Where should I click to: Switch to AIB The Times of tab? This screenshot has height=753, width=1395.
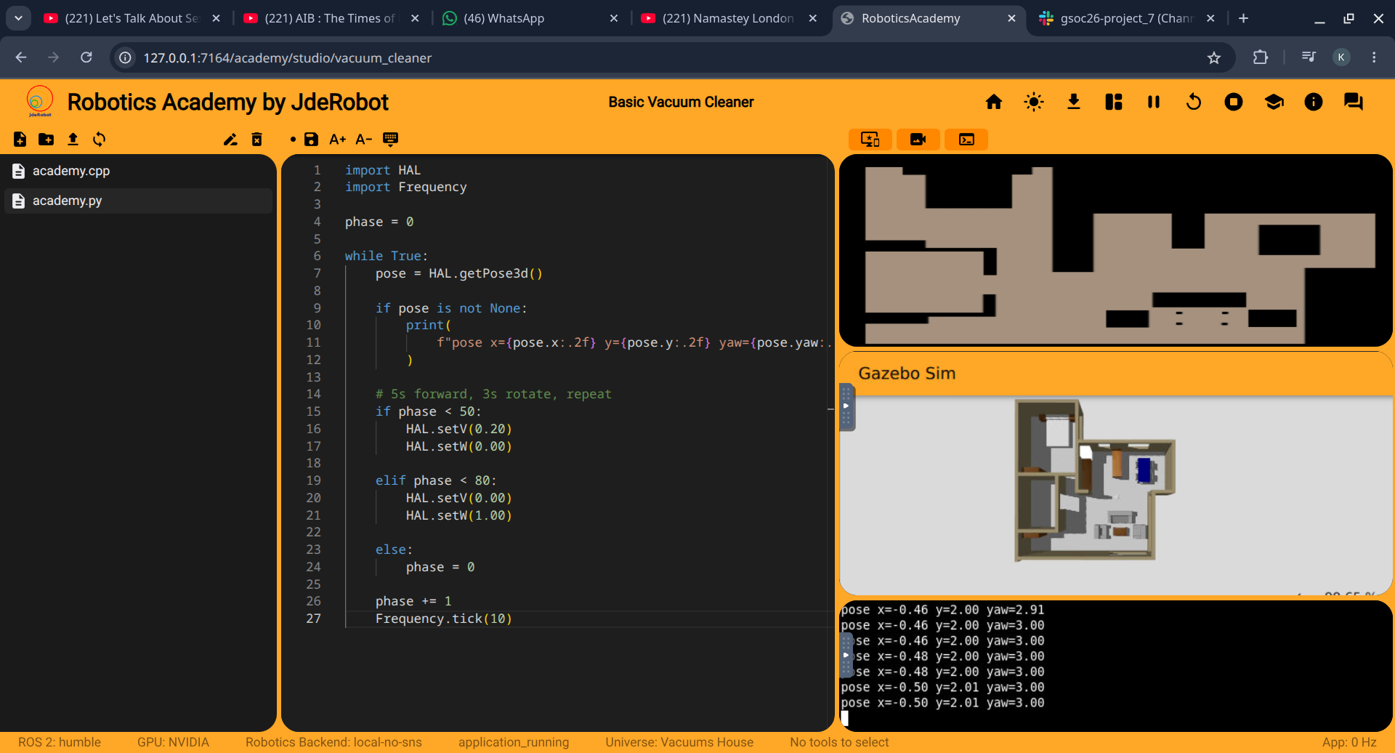click(331, 18)
